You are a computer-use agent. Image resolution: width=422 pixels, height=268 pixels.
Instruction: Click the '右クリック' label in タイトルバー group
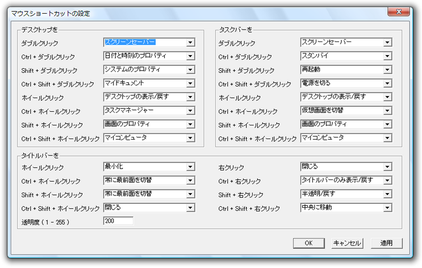[231, 168]
